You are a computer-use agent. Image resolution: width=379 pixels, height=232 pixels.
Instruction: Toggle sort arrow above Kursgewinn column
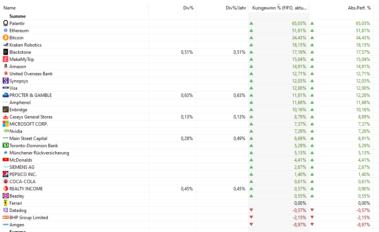pyautogui.click(x=279, y=5)
